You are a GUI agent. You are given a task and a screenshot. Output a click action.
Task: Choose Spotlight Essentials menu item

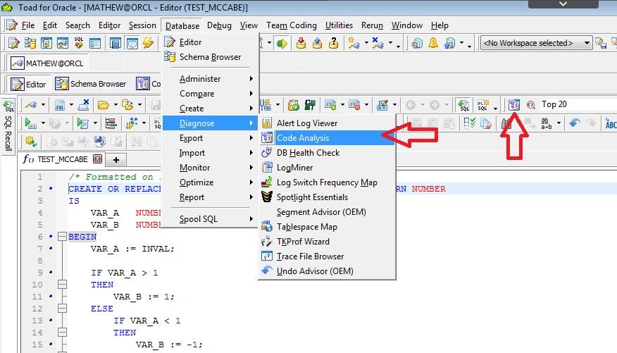(327, 197)
